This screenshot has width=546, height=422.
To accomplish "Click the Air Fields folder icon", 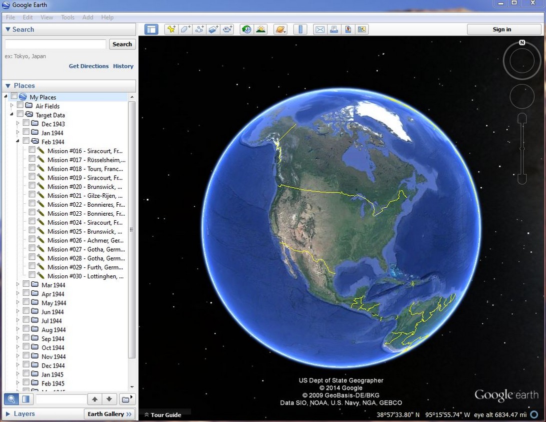I will pos(29,106).
